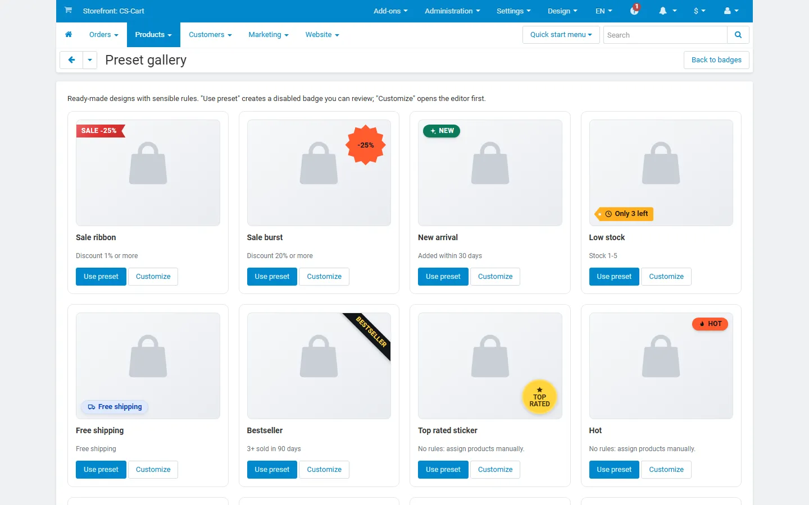Viewport: 809px width, 505px height.
Task: Click the TOP RATED sticker
Action: coord(539,397)
